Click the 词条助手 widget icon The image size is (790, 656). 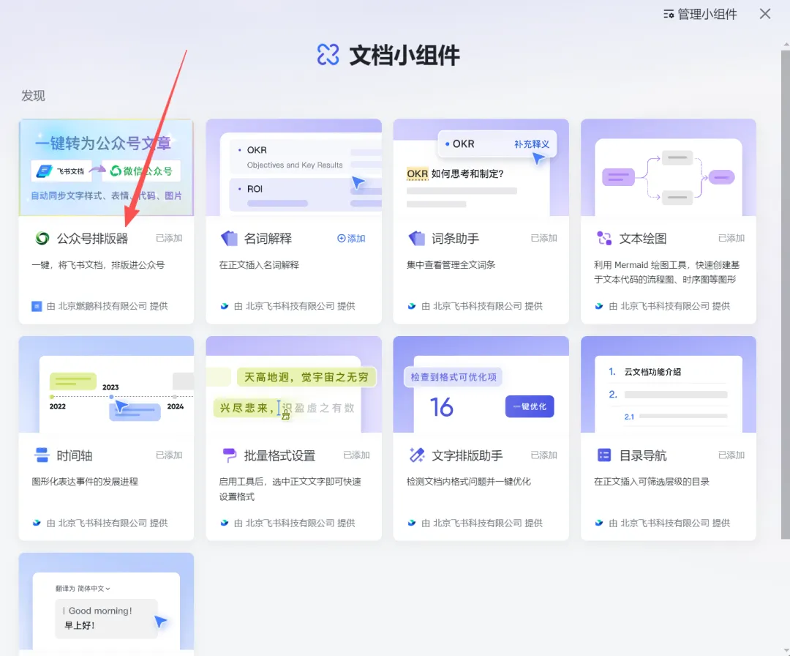point(417,238)
